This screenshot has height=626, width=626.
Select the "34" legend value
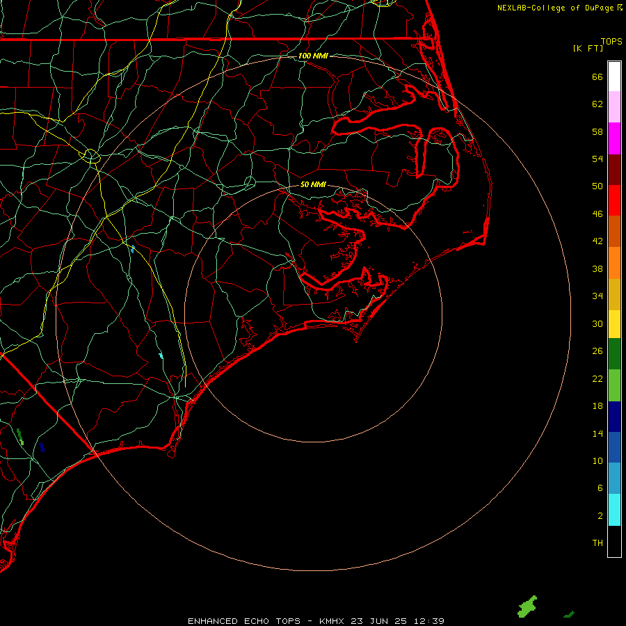pos(597,296)
